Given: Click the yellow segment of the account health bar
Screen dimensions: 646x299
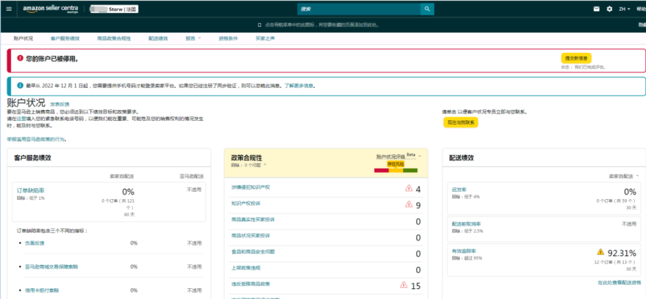Looking at the screenshot, I should 396,170.
